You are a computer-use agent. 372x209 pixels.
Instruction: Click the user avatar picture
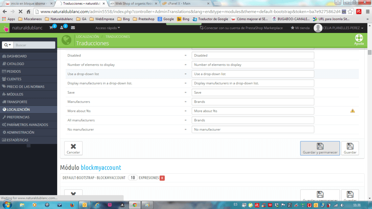(318, 28)
